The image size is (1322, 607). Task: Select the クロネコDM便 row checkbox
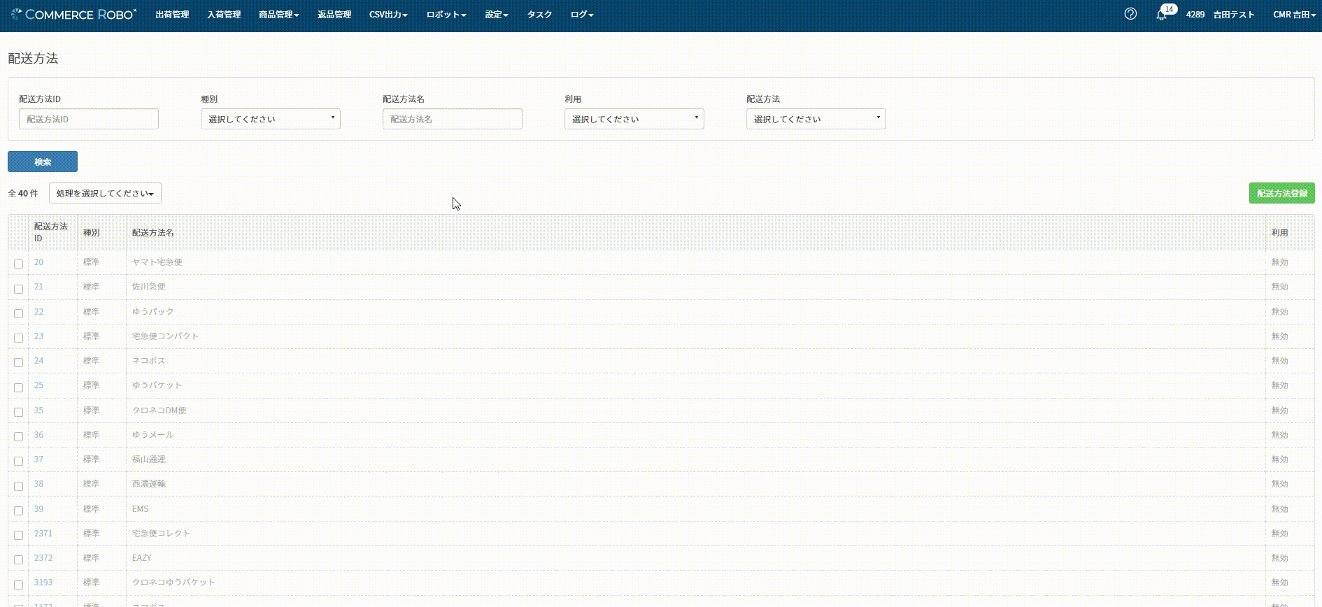pos(19,412)
